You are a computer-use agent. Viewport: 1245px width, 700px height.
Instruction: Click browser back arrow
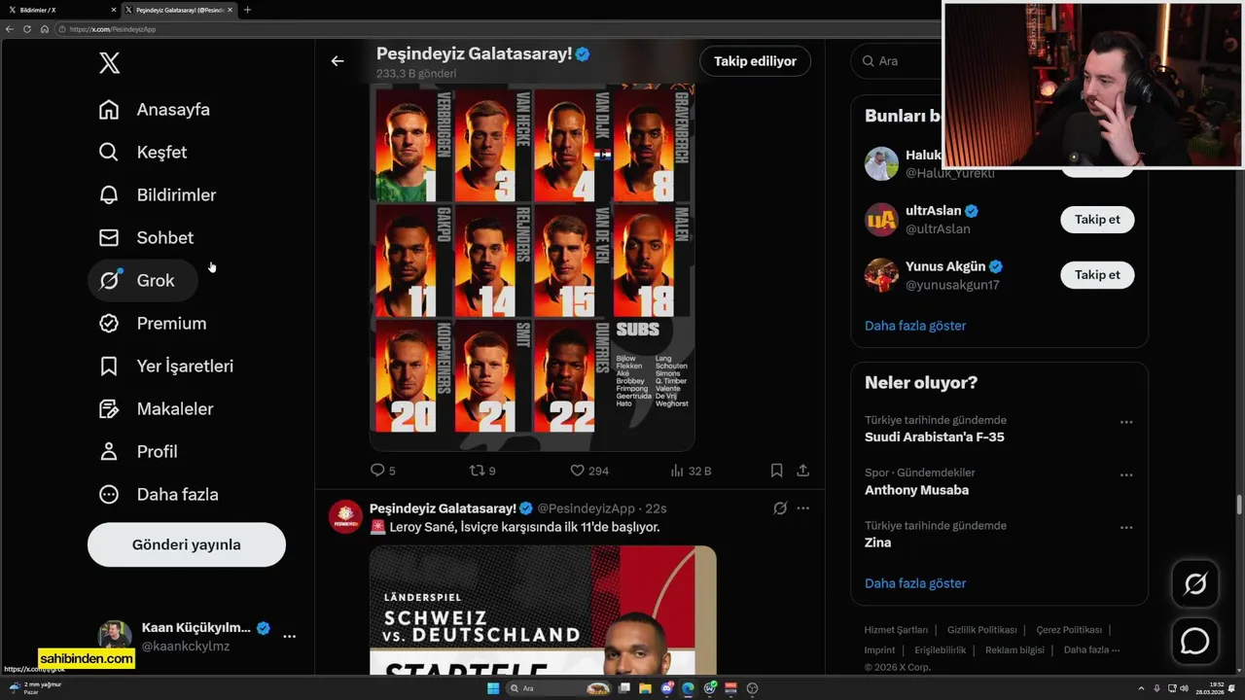click(x=10, y=29)
